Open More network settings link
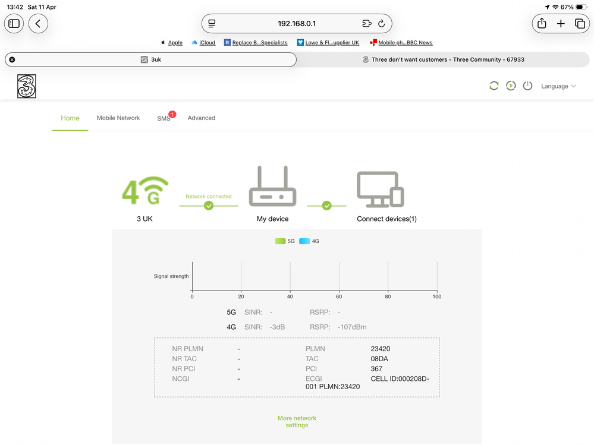594x445 pixels. (297, 422)
